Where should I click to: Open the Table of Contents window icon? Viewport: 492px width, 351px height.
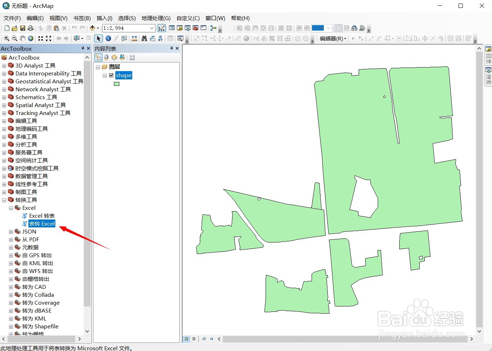coord(172,28)
